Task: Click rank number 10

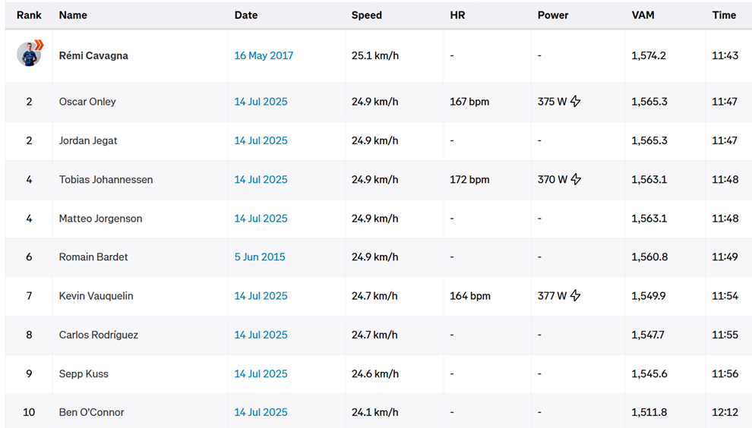Action: click(x=29, y=412)
